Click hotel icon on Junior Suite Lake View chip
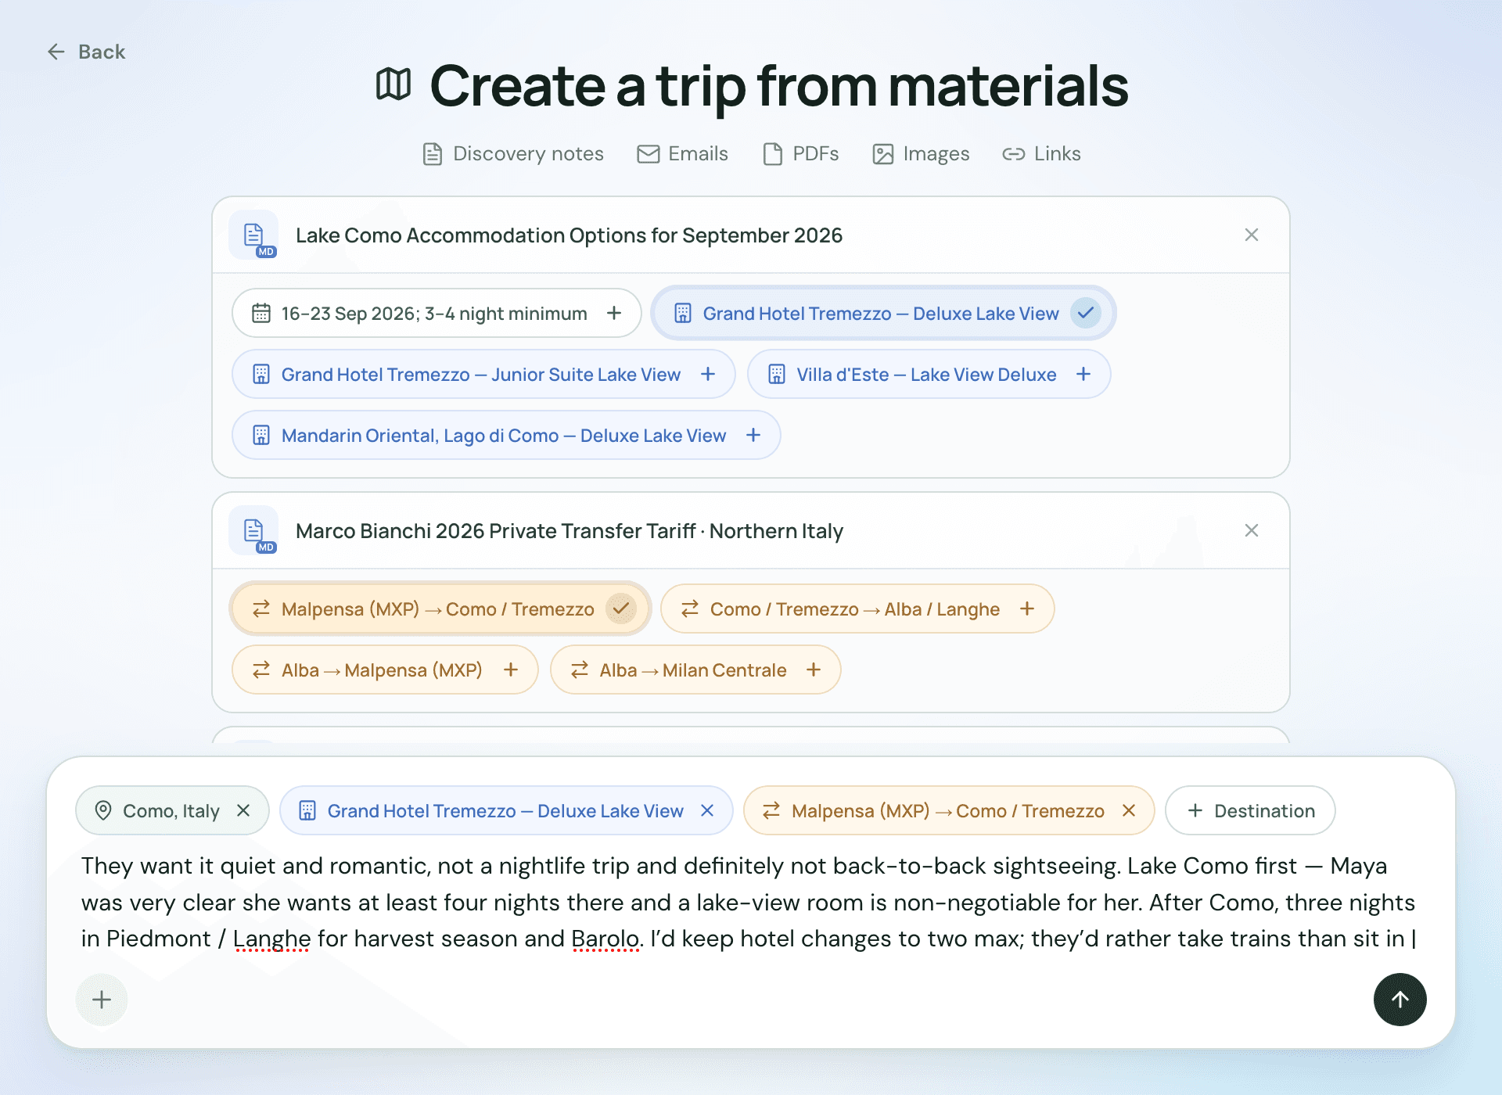 261,374
